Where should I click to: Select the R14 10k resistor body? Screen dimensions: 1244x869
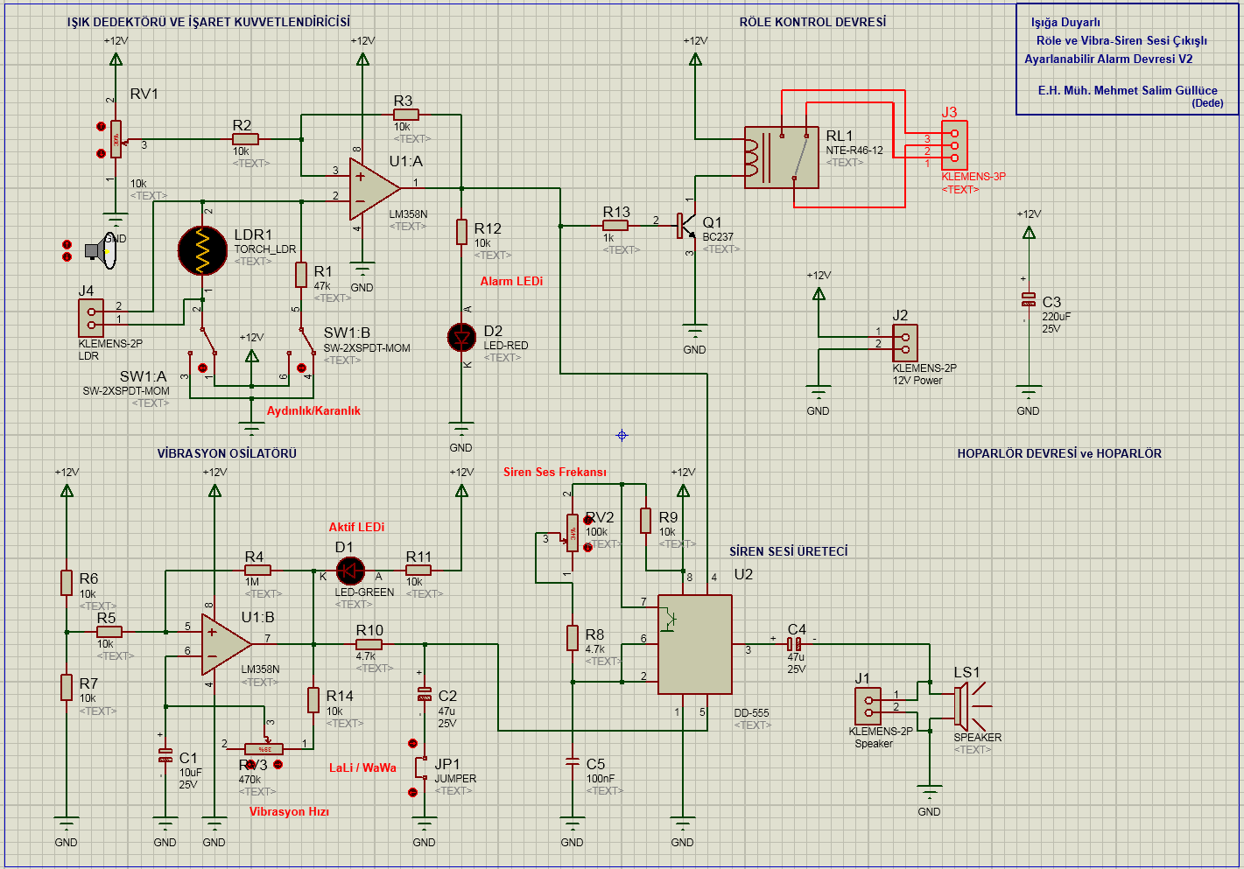[x=313, y=700]
